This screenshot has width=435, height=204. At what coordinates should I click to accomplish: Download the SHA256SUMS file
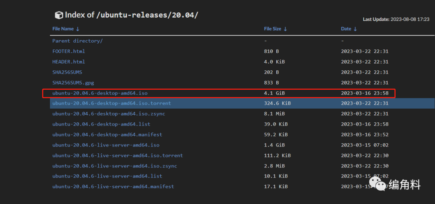pyautogui.click(x=67, y=72)
